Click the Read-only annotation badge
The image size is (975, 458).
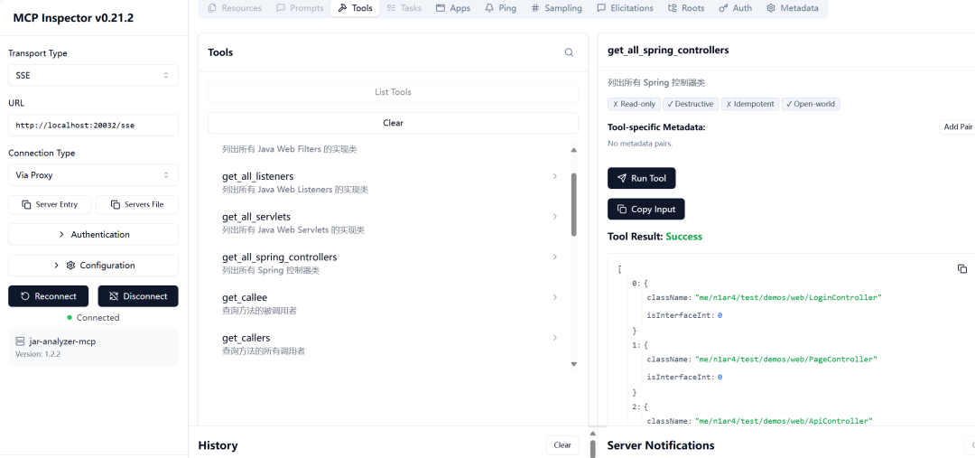tap(634, 104)
